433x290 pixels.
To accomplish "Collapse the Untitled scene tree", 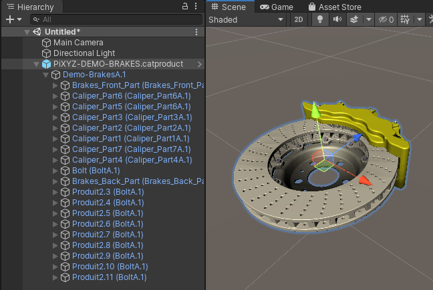I will (27, 32).
